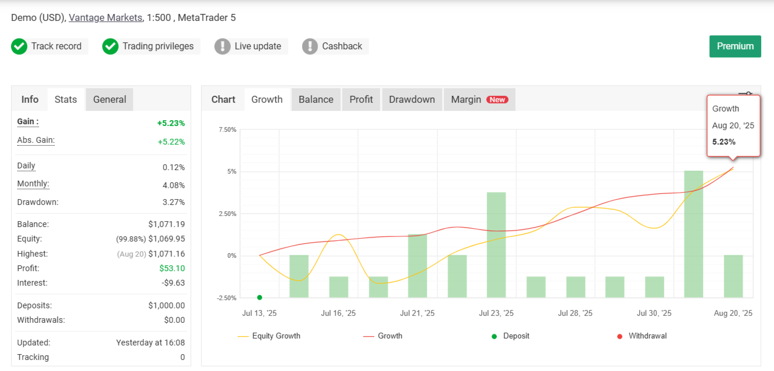The width and height of the screenshot is (774, 371).
Task: Switch to the Info tab
Action: (30, 99)
